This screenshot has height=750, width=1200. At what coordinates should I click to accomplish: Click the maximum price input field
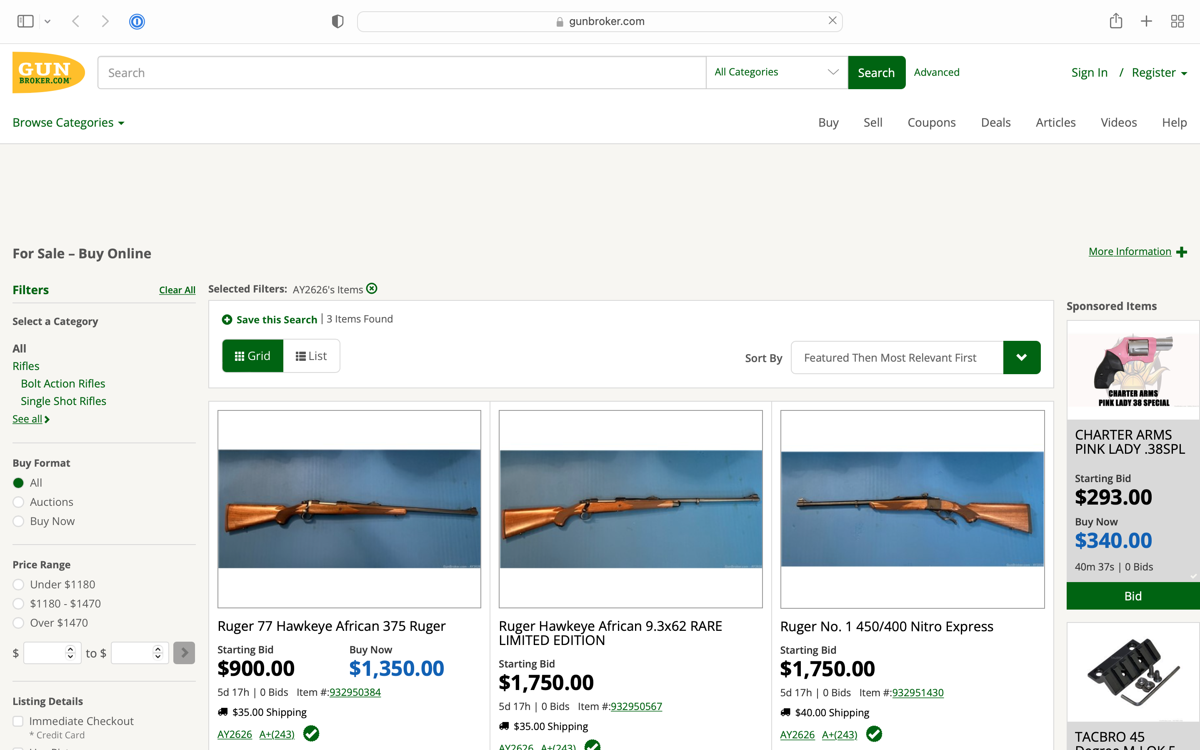(x=140, y=653)
